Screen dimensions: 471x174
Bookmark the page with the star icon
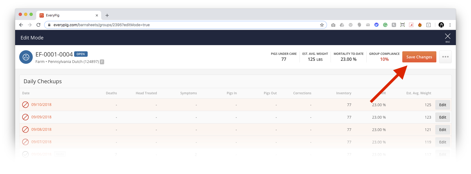tap(322, 25)
